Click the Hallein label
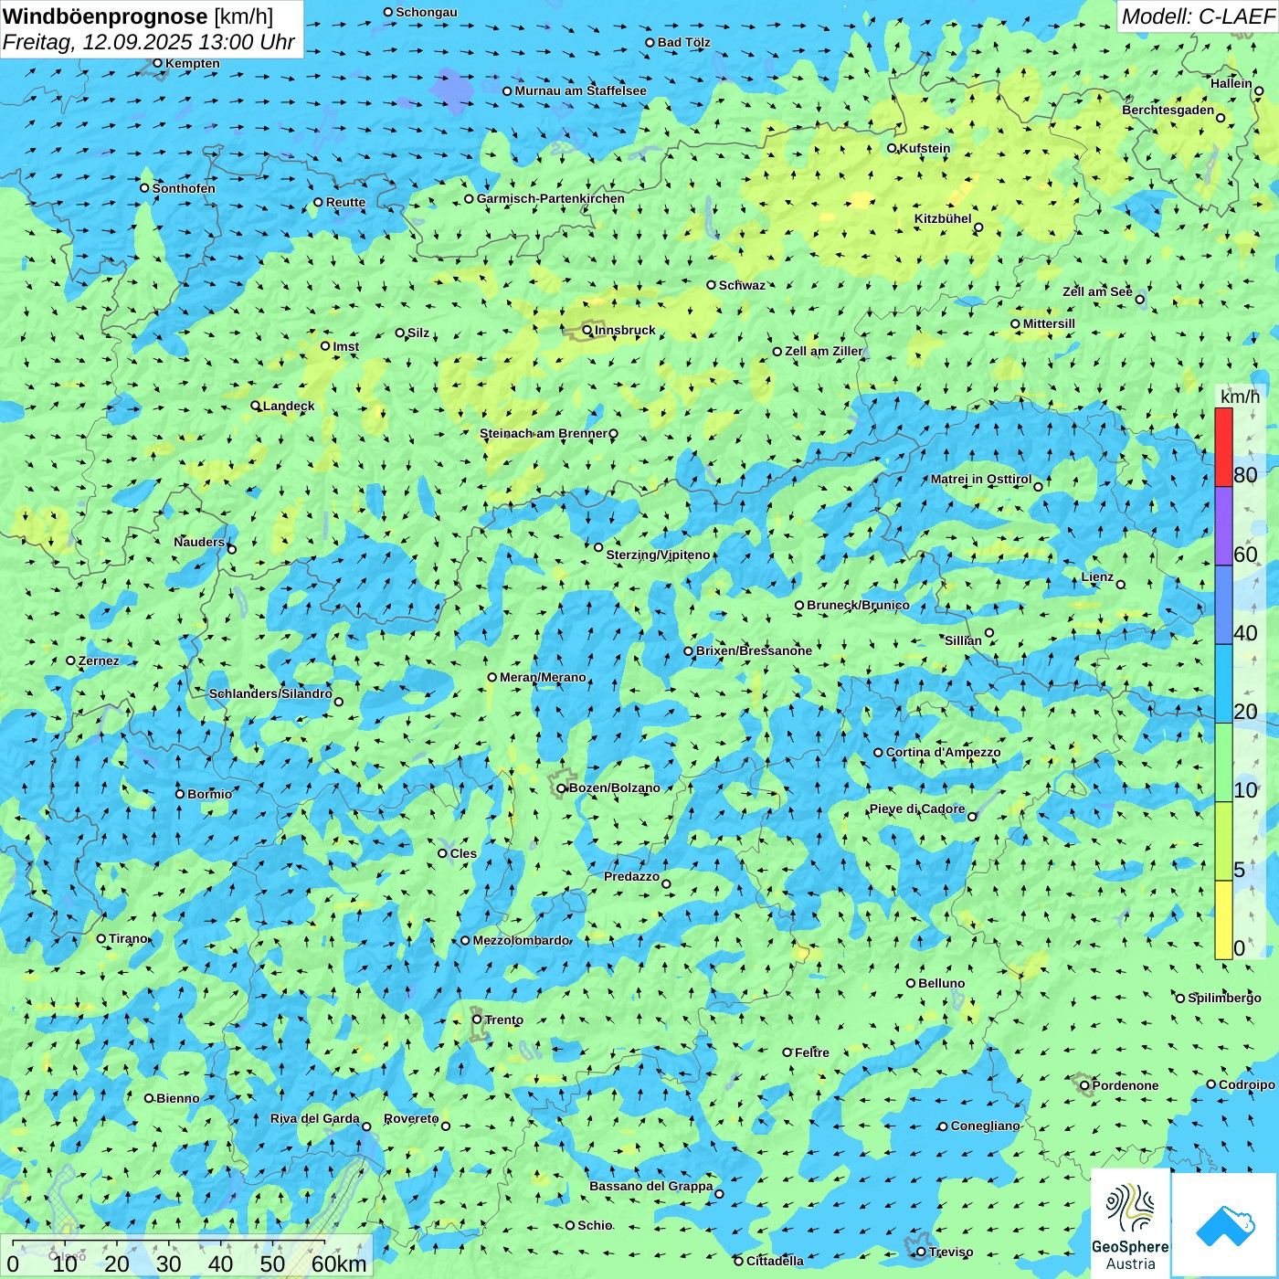This screenshot has height=1279, width=1279. tap(1231, 83)
